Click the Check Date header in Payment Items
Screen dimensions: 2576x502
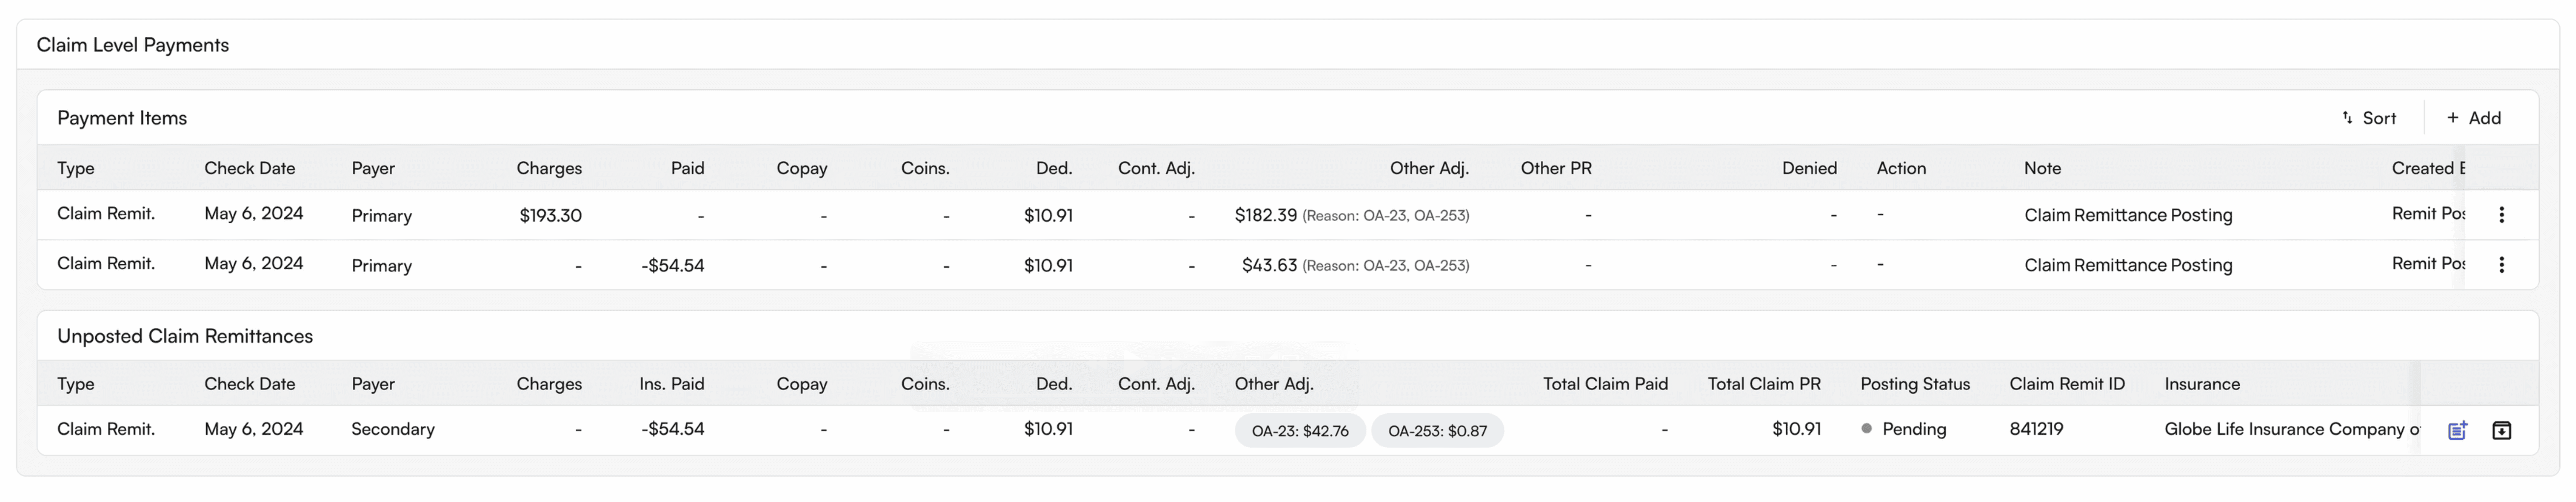point(249,168)
